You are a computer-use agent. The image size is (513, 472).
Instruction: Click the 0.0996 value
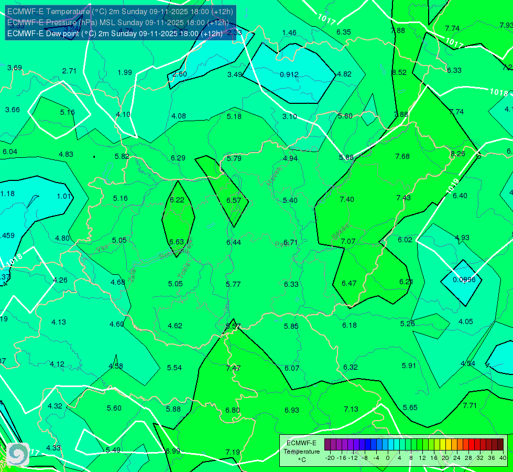[x=464, y=280]
